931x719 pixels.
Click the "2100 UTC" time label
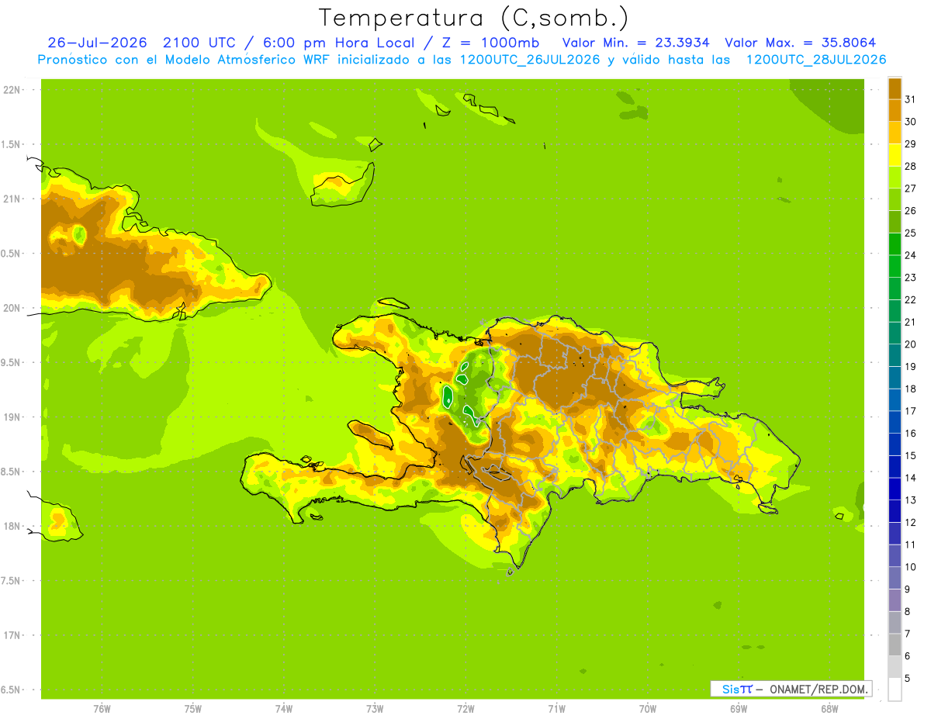[x=200, y=43]
